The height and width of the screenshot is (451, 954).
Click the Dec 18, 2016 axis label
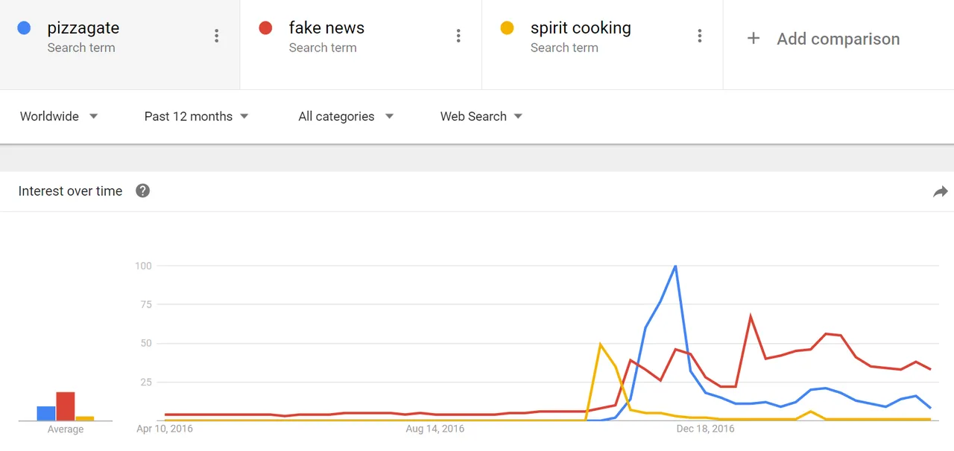click(705, 429)
